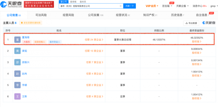Expand 任职 24 家企业 for 董海锋

click(x=94, y=40)
